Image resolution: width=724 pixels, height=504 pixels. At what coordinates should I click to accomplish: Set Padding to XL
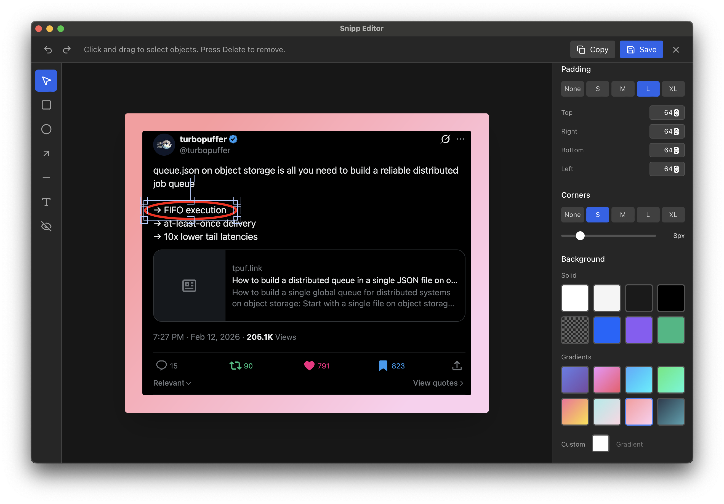[x=673, y=89]
